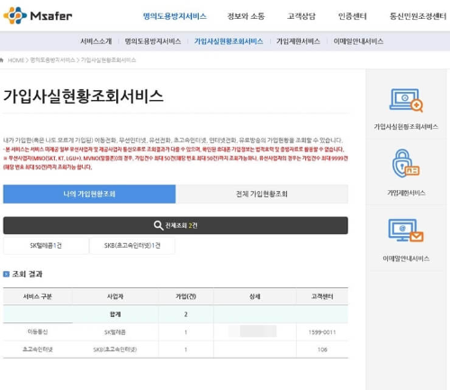Click the 사업자 column header
The height and width of the screenshot is (390, 450).
click(x=115, y=296)
